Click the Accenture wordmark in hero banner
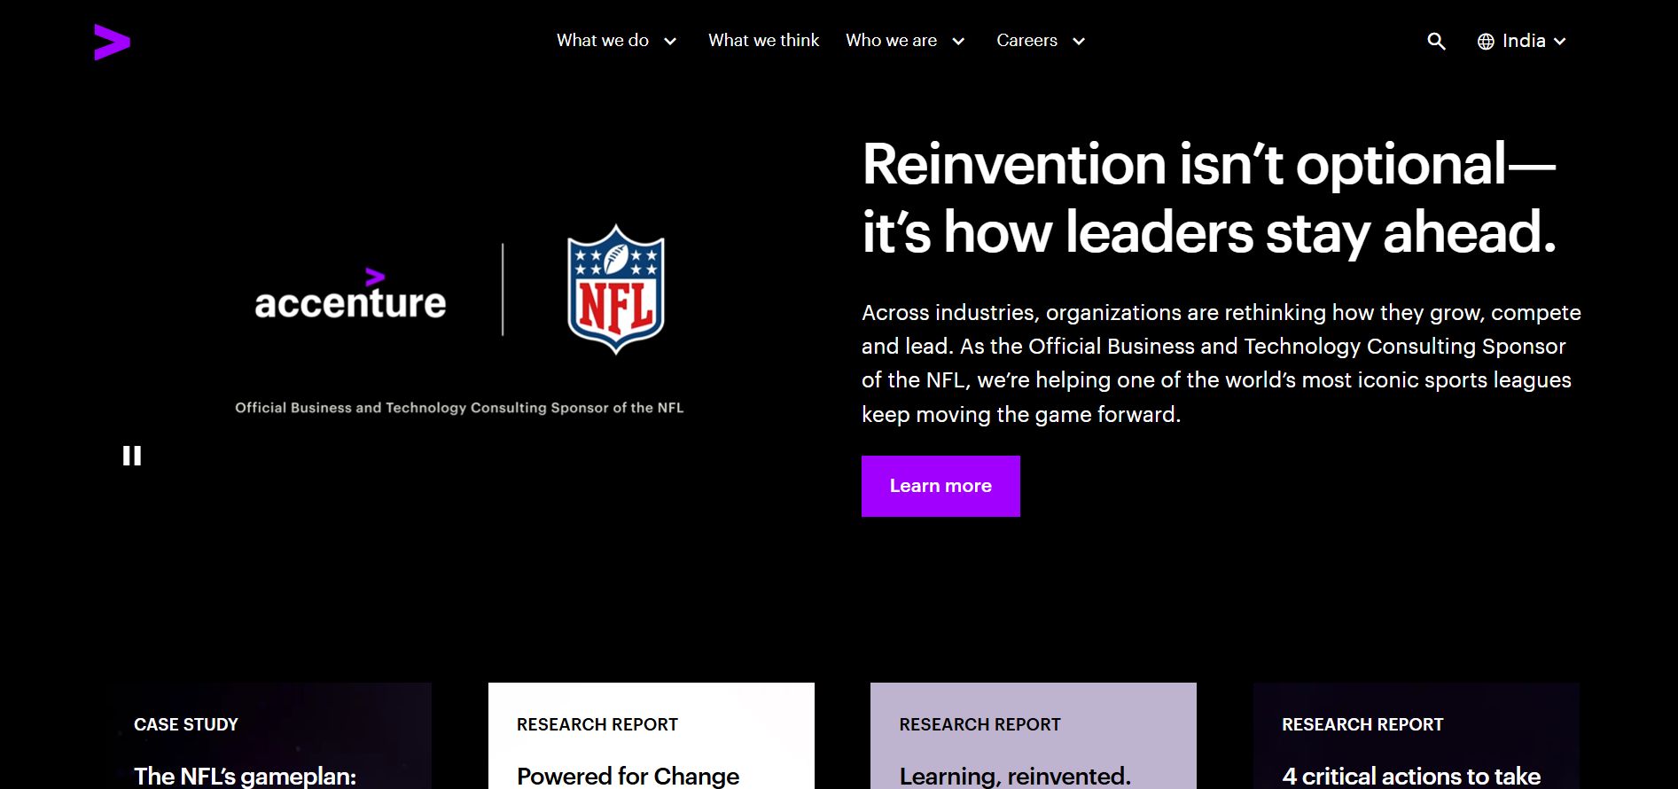This screenshot has height=789, width=1678. 350,295
